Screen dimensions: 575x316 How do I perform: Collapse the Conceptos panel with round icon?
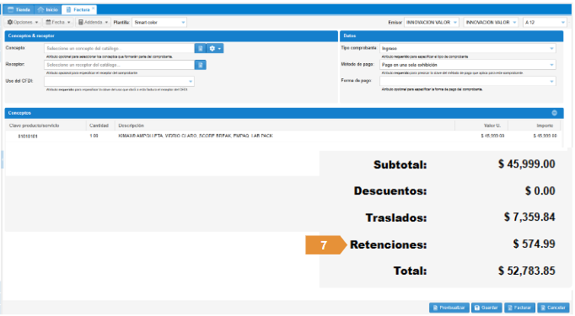(x=554, y=113)
